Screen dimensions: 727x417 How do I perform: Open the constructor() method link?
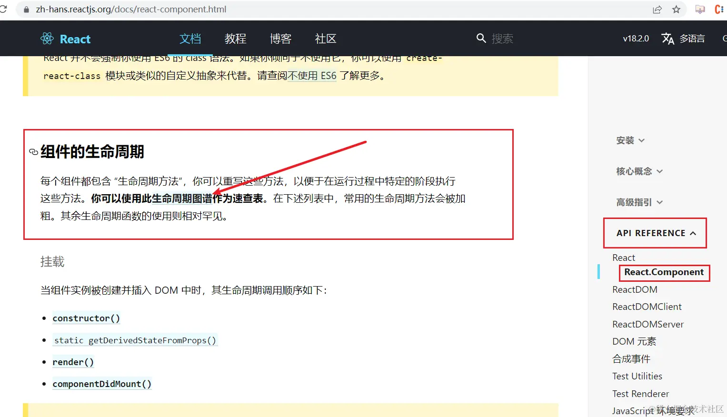tap(86, 318)
